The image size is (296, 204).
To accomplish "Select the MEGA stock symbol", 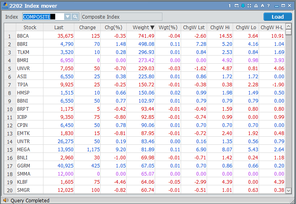I will pos(23,150).
